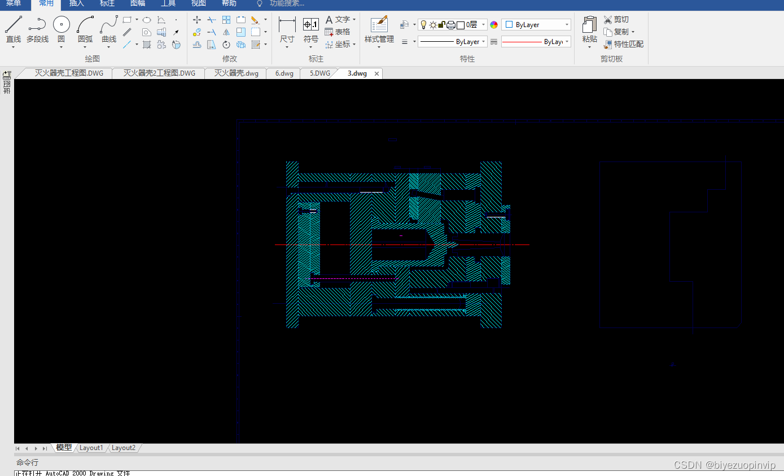This screenshot has height=476, width=784.
Task: Select the offset tool in 修改 panel
Action: pyautogui.click(x=197, y=45)
